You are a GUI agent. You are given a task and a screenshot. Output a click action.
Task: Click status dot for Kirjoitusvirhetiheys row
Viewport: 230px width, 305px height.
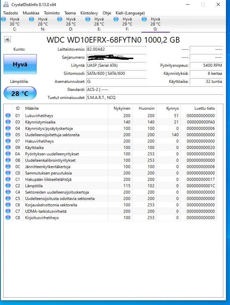tap(8, 218)
